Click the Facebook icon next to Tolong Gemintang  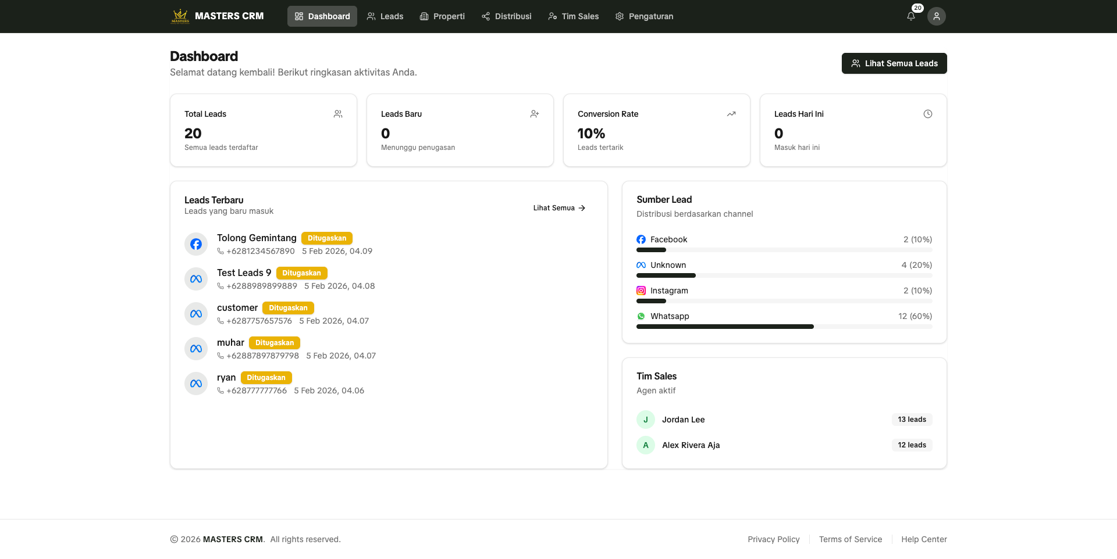pyautogui.click(x=196, y=244)
